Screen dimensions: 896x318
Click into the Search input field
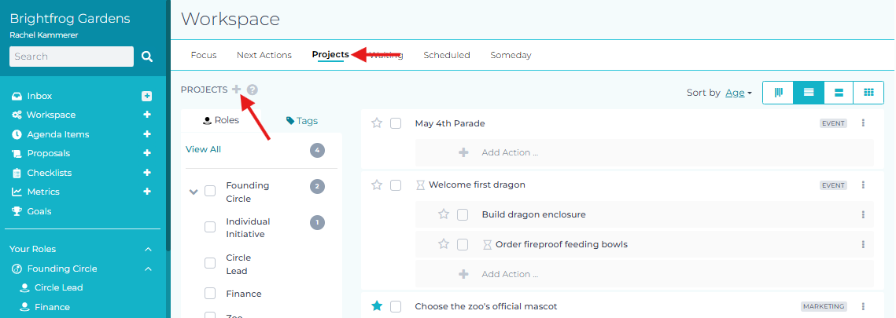pos(71,57)
